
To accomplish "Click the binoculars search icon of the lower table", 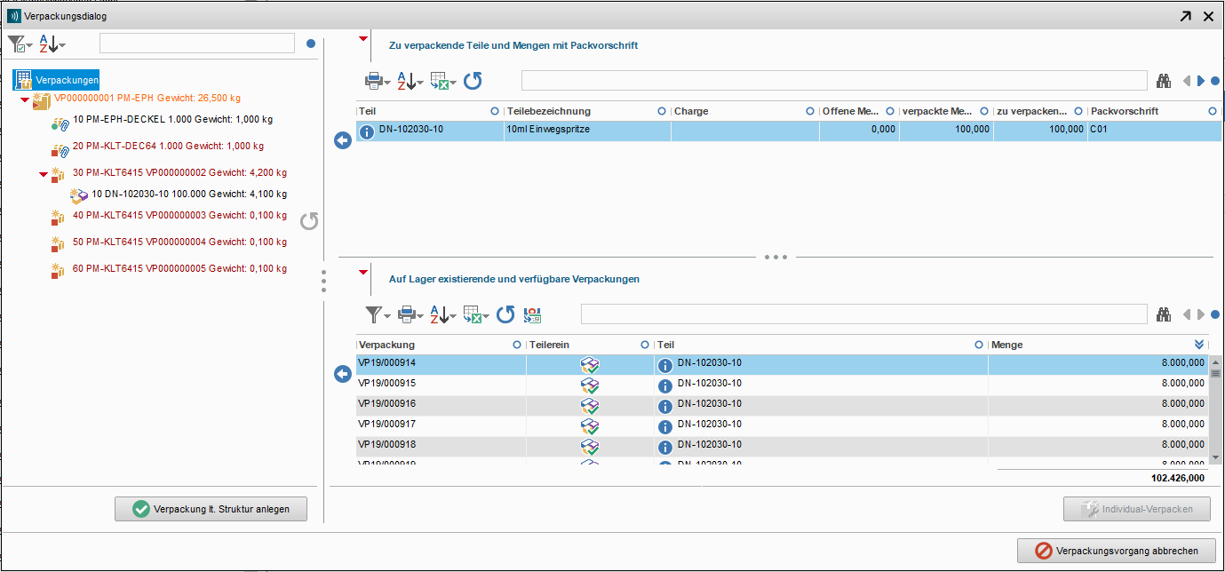I will tap(1164, 314).
